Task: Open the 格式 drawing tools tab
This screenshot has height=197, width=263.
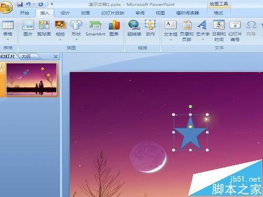Action: 218,13
